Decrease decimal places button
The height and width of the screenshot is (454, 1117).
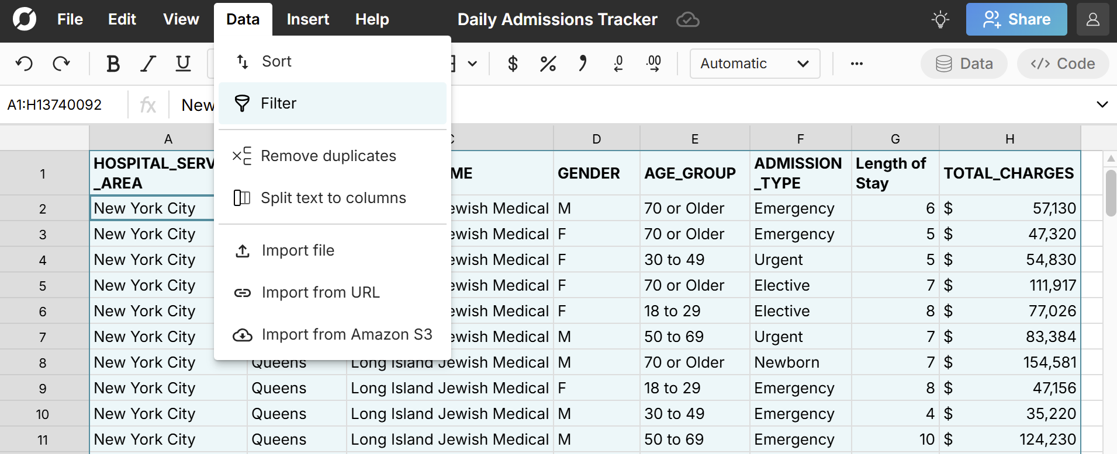pos(618,64)
